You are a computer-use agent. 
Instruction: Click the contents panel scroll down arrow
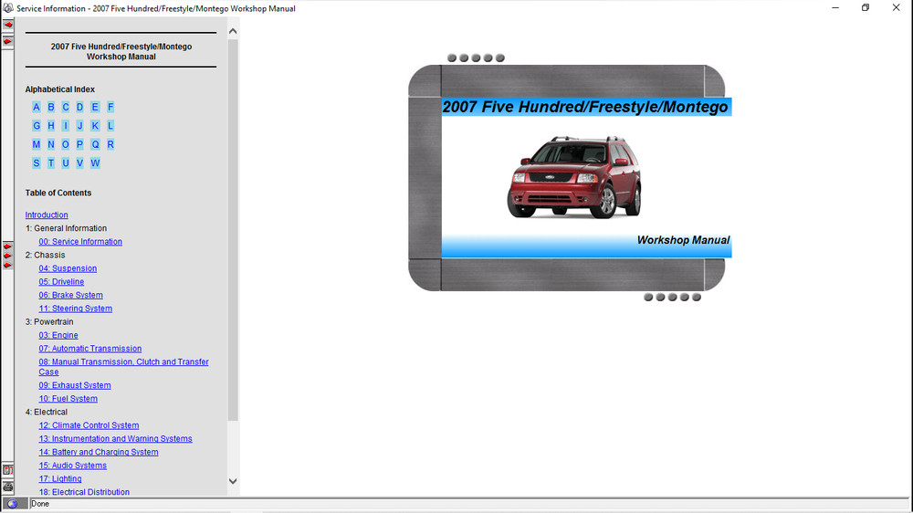coord(233,481)
